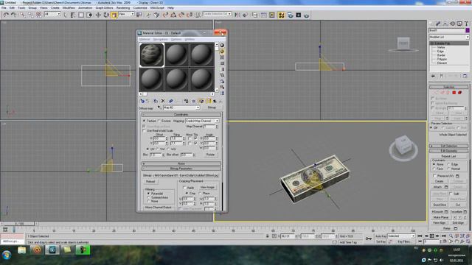Click the Render Setup icon
The height and width of the screenshot is (265, 472).
pos(290,15)
